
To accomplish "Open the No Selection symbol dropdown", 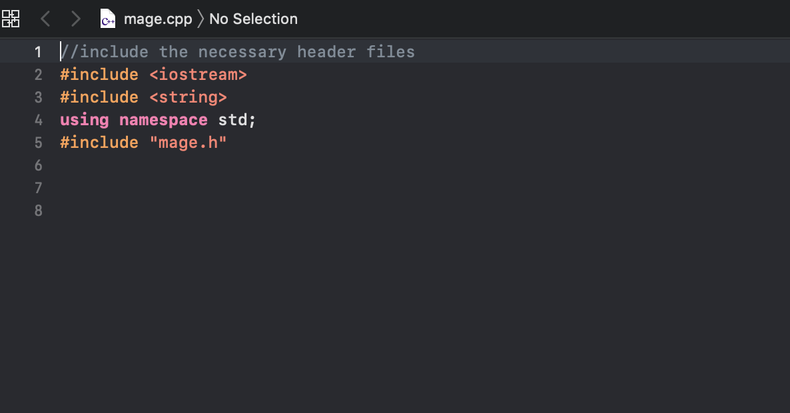I will (x=253, y=19).
